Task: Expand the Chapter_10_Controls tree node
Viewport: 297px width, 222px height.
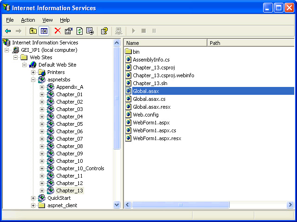Action: (x=42, y=168)
